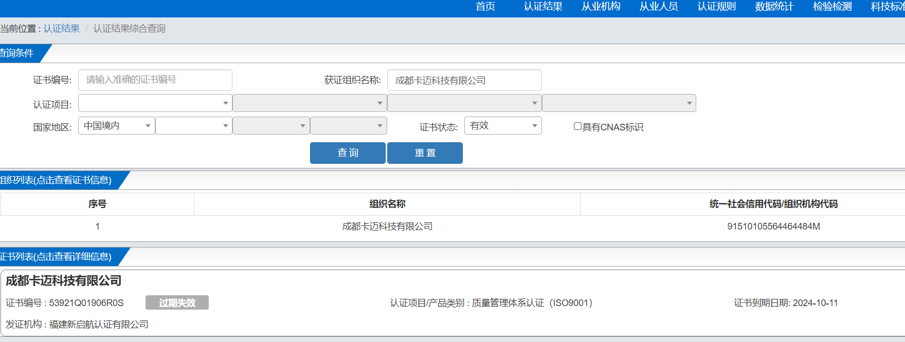
Task: Click the 证书到期日期 2024-10-11 text
Action: click(786, 303)
